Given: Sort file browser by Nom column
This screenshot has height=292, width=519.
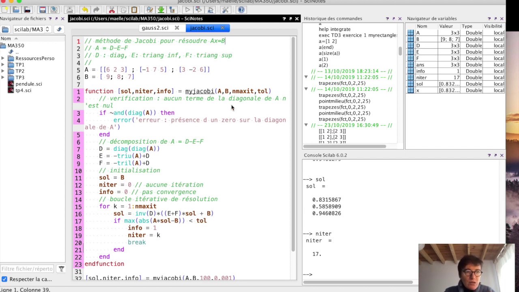Looking at the screenshot, I should (32, 39).
